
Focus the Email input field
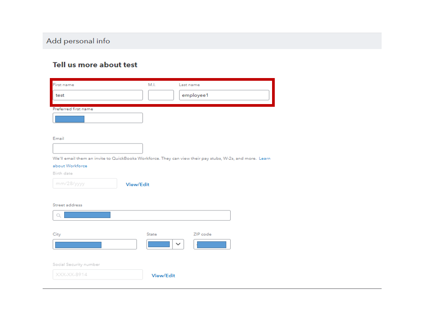coord(98,148)
